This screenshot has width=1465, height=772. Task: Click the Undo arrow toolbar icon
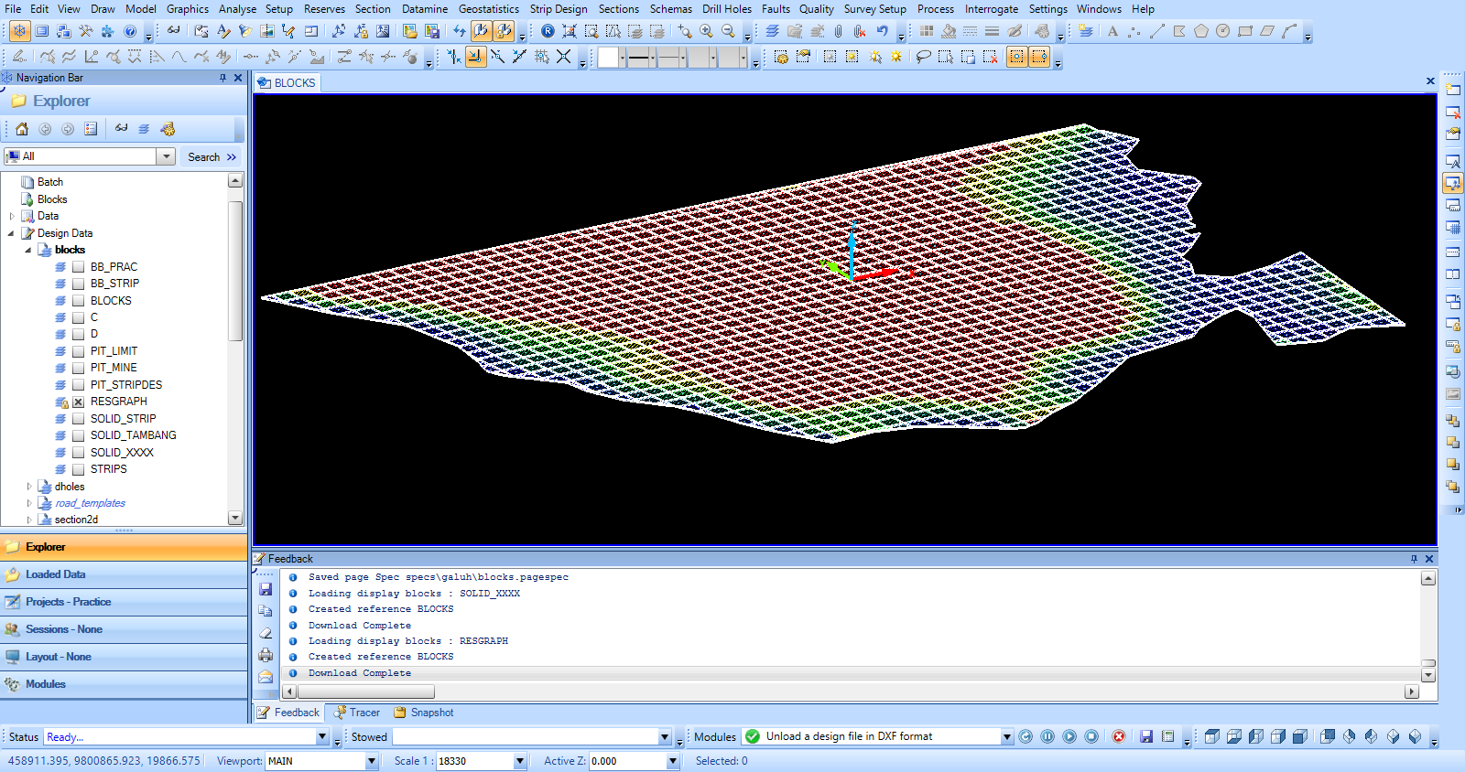coord(882,31)
